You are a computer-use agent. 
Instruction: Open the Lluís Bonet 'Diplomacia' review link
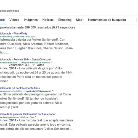click(28, 114)
